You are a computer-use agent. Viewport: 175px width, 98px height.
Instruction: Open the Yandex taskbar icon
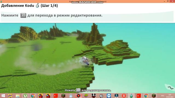[x=124, y=96]
